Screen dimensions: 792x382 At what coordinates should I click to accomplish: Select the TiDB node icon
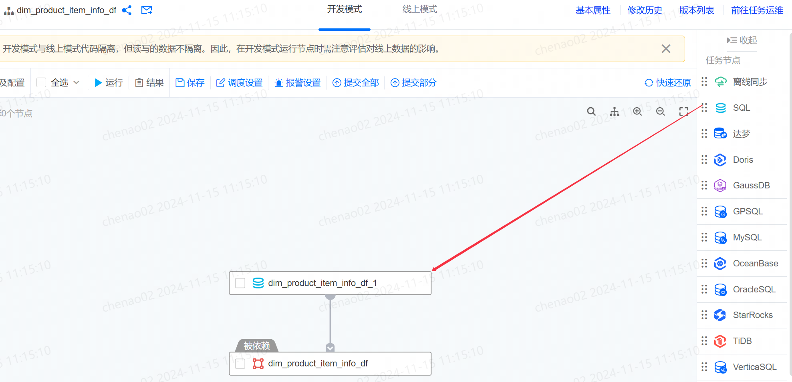pyautogui.click(x=720, y=341)
